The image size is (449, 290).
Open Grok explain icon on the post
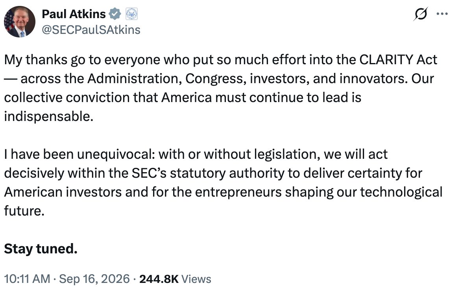click(x=420, y=14)
